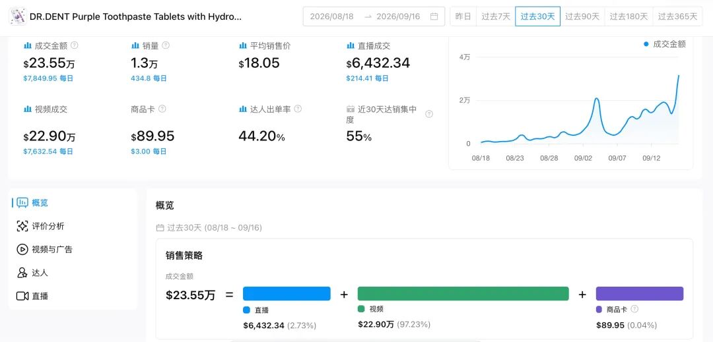Click the 08/23 chart axis label
713x342 pixels.
[x=515, y=158]
